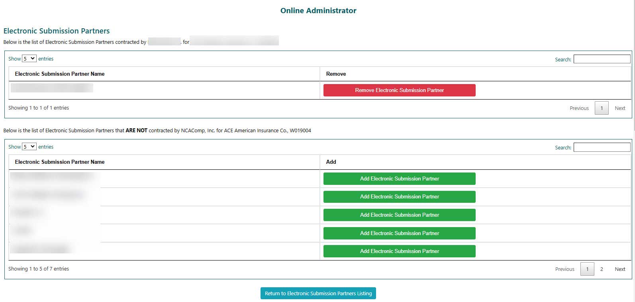
Task: Sort by the Add column header
Action: coord(331,162)
